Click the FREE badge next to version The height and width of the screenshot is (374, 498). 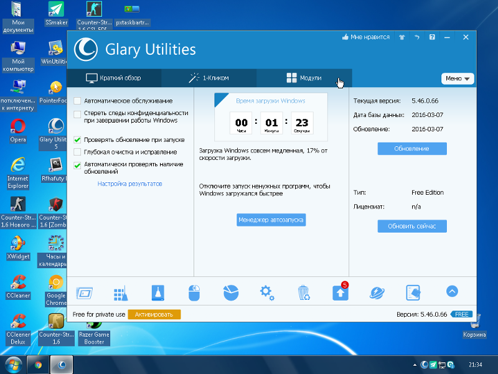(461, 314)
